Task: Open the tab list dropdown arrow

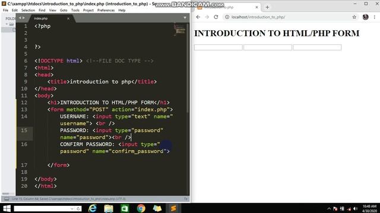Action: point(185,18)
